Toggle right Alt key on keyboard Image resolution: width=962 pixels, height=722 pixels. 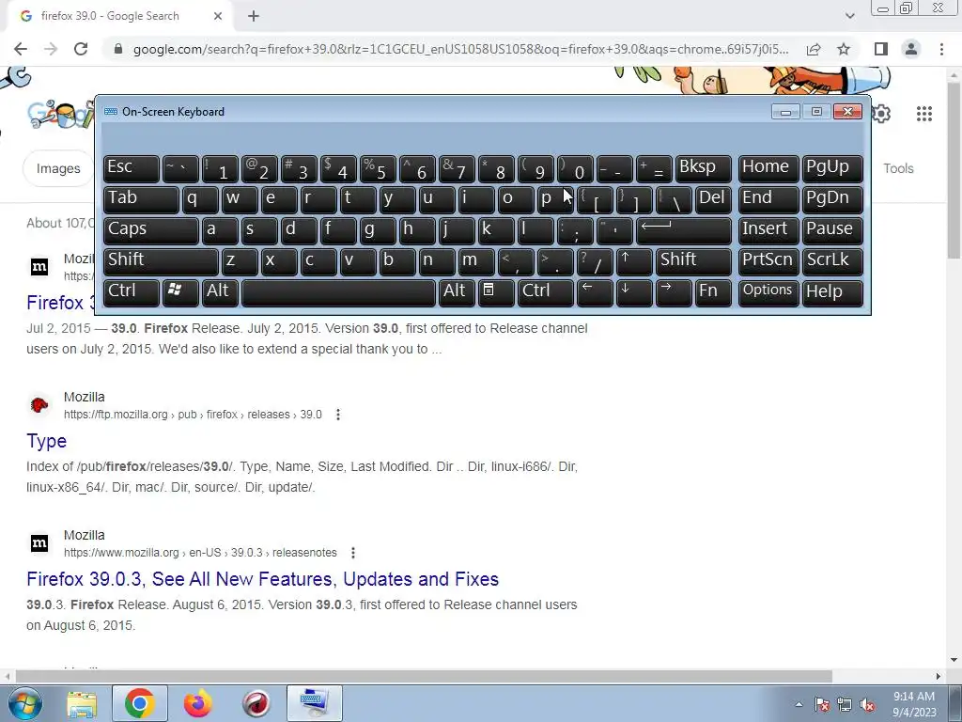coord(457,292)
